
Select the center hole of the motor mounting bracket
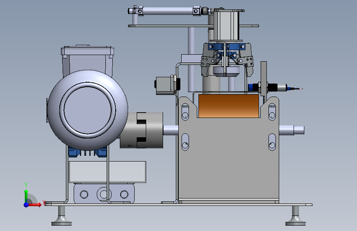point(104,194)
